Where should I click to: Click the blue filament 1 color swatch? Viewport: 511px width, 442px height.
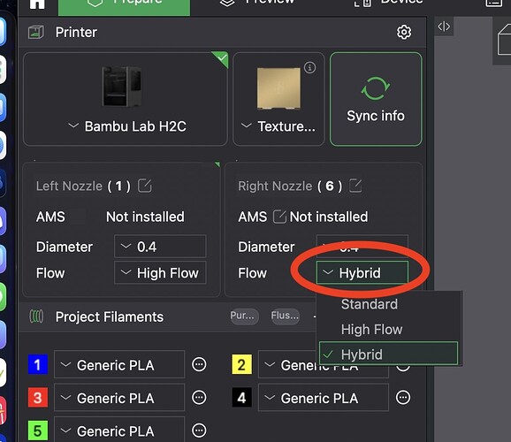point(38,364)
